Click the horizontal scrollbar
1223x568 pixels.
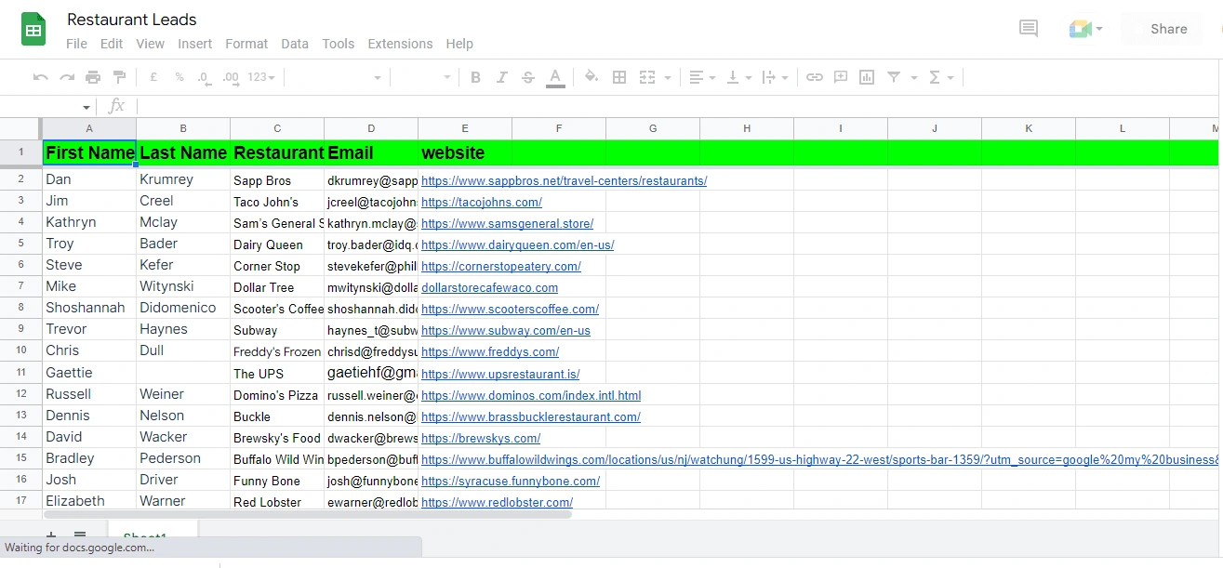[308, 514]
